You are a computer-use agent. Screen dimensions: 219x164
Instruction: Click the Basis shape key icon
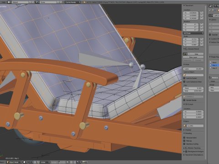tap(211, 62)
